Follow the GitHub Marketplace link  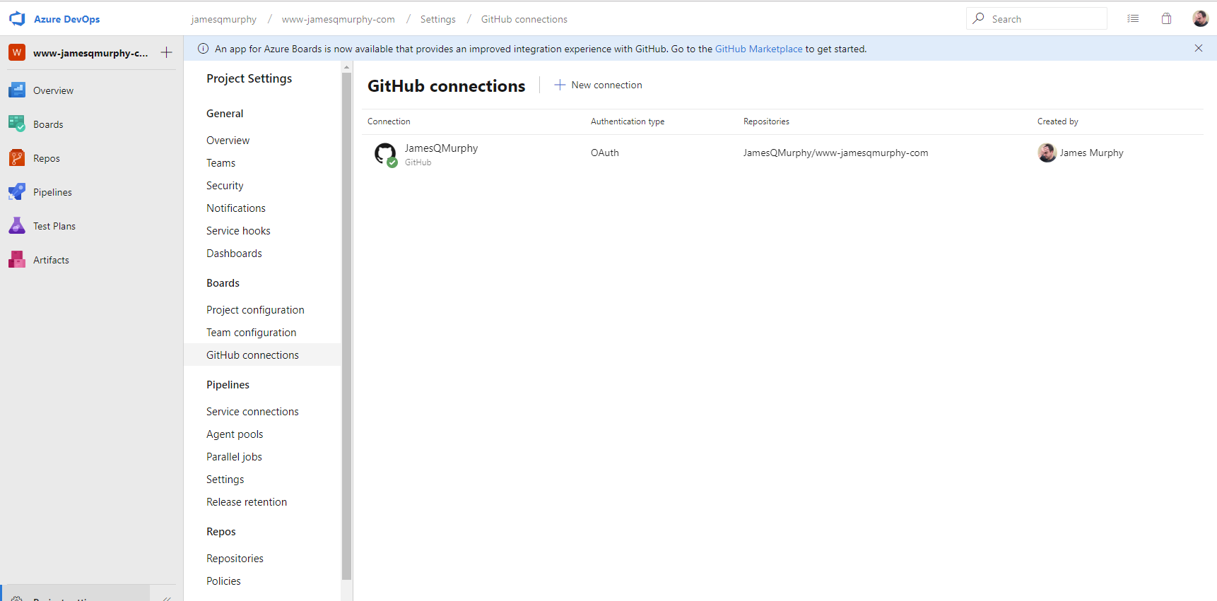[758, 49]
